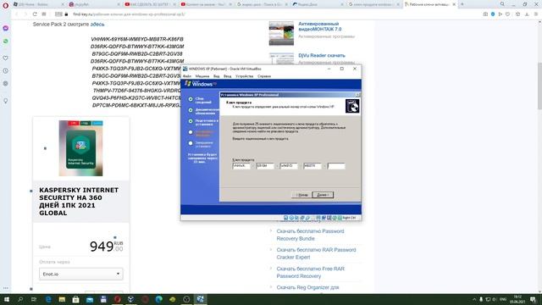The width and height of the screenshot is (542, 305).
Task: Switch to the Яндекс.Диск browser tab
Action: point(318,4)
